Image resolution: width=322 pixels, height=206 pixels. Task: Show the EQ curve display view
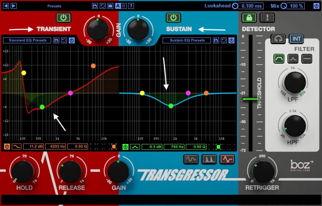click(227, 159)
